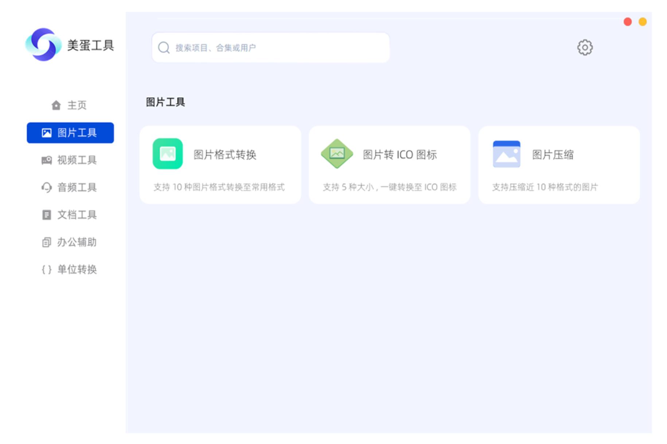Focus the 搜索项目、合集或用户 search field
667x444 pixels.
coord(271,48)
